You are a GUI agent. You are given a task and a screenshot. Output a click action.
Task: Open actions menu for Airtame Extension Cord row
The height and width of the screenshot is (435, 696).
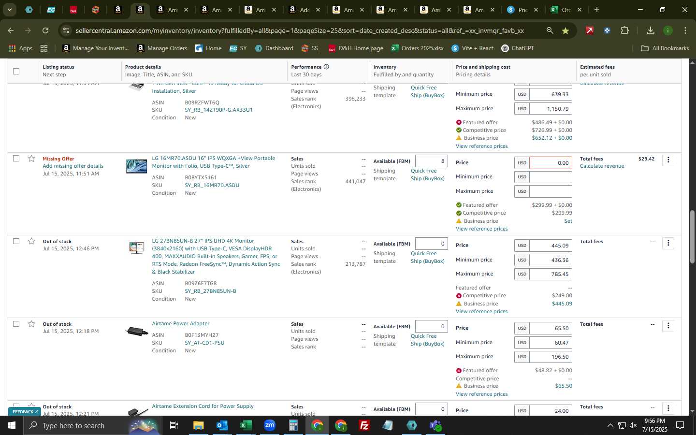pos(668,408)
